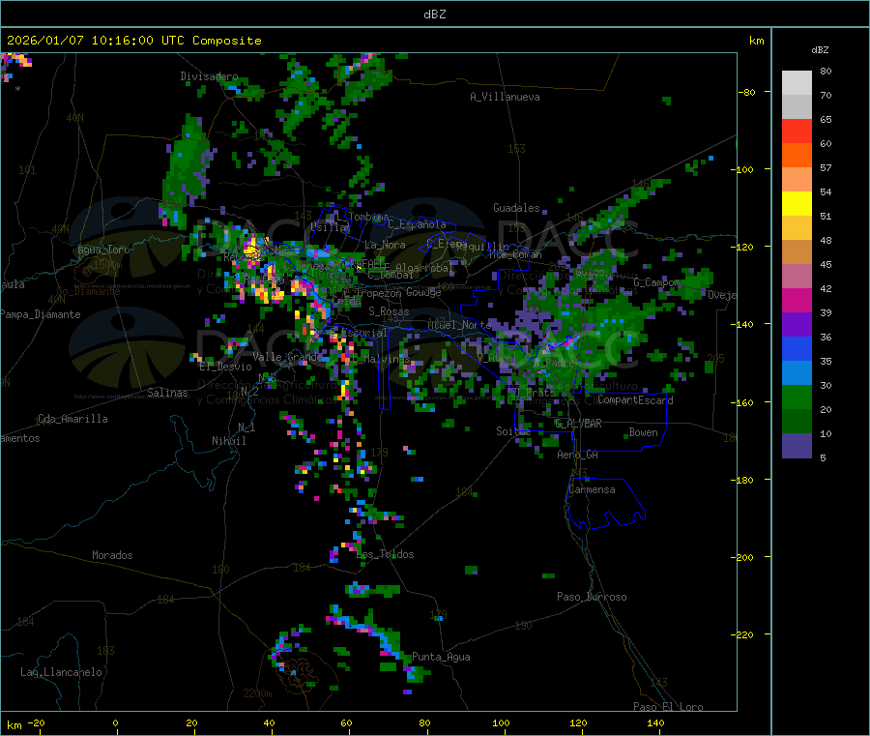Click the Valle_Grande label
This screenshot has width=870, height=736.
click(287, 356)
